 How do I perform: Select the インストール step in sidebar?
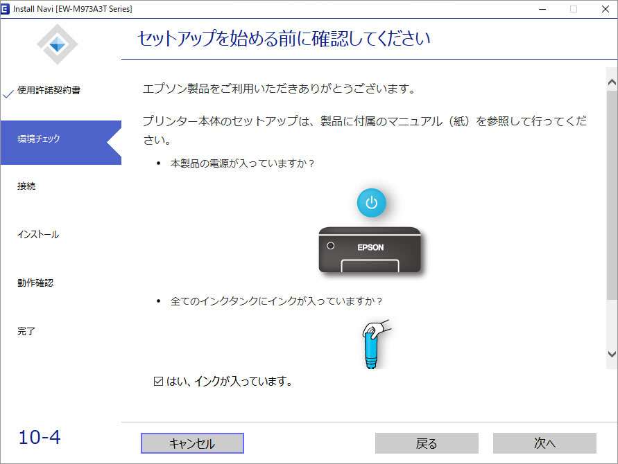38,235
